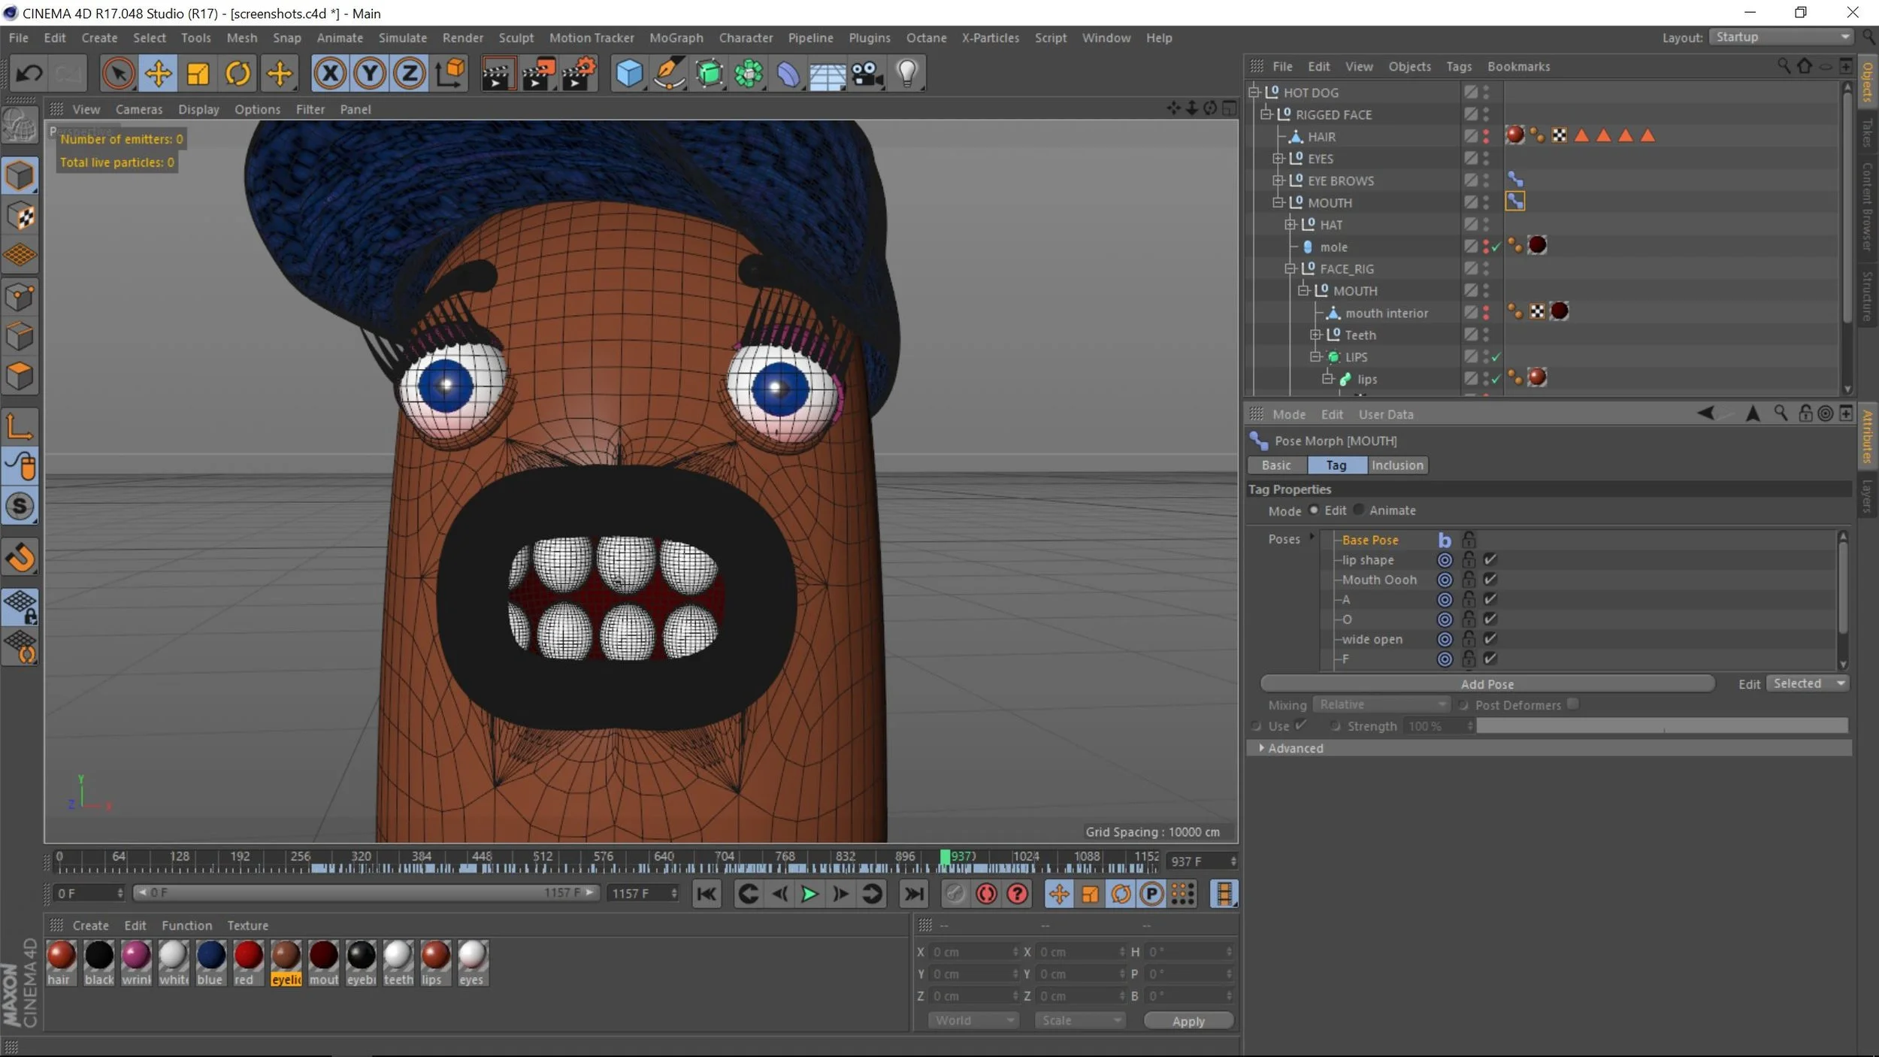Select the Rotate tool icon
The image size is (1879, 1057).
[x=238, y=74]
